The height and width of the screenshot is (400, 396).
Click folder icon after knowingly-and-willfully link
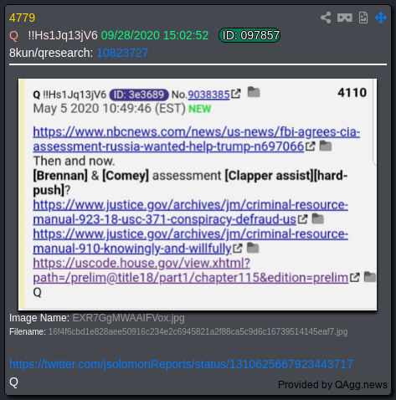[253, 248]
